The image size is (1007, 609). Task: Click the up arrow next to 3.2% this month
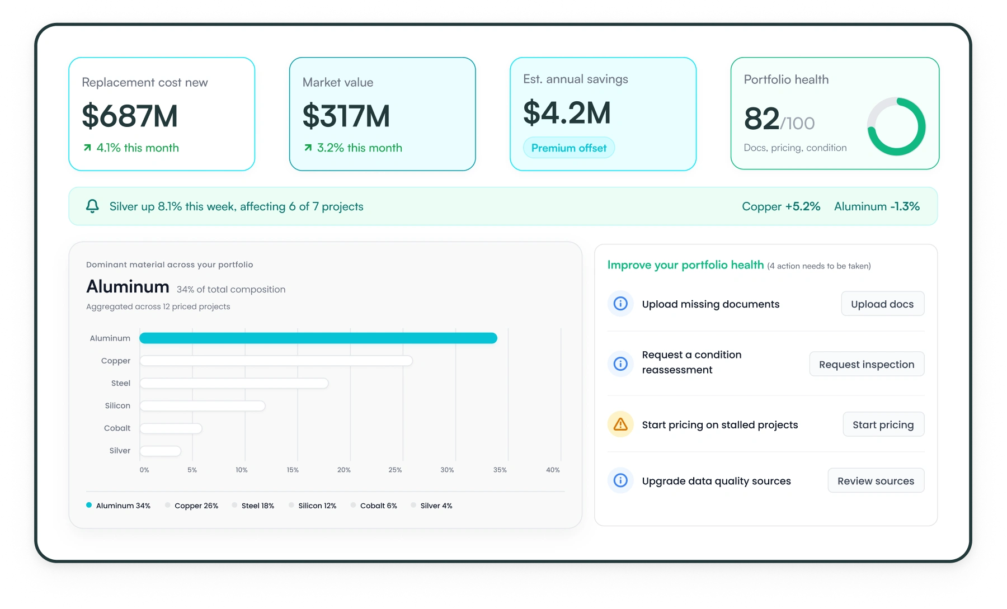308,148
